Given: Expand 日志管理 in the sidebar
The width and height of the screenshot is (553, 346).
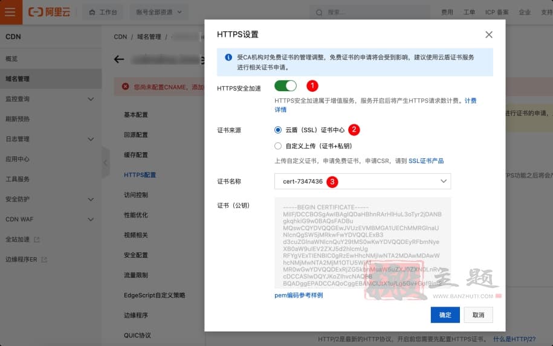Looking at the screenshot, I should tap(91, 139).
